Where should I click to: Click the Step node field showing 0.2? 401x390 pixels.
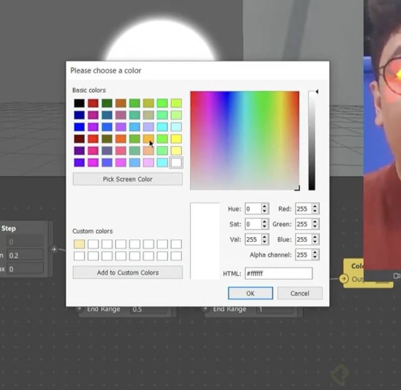(x=25, y=255)
